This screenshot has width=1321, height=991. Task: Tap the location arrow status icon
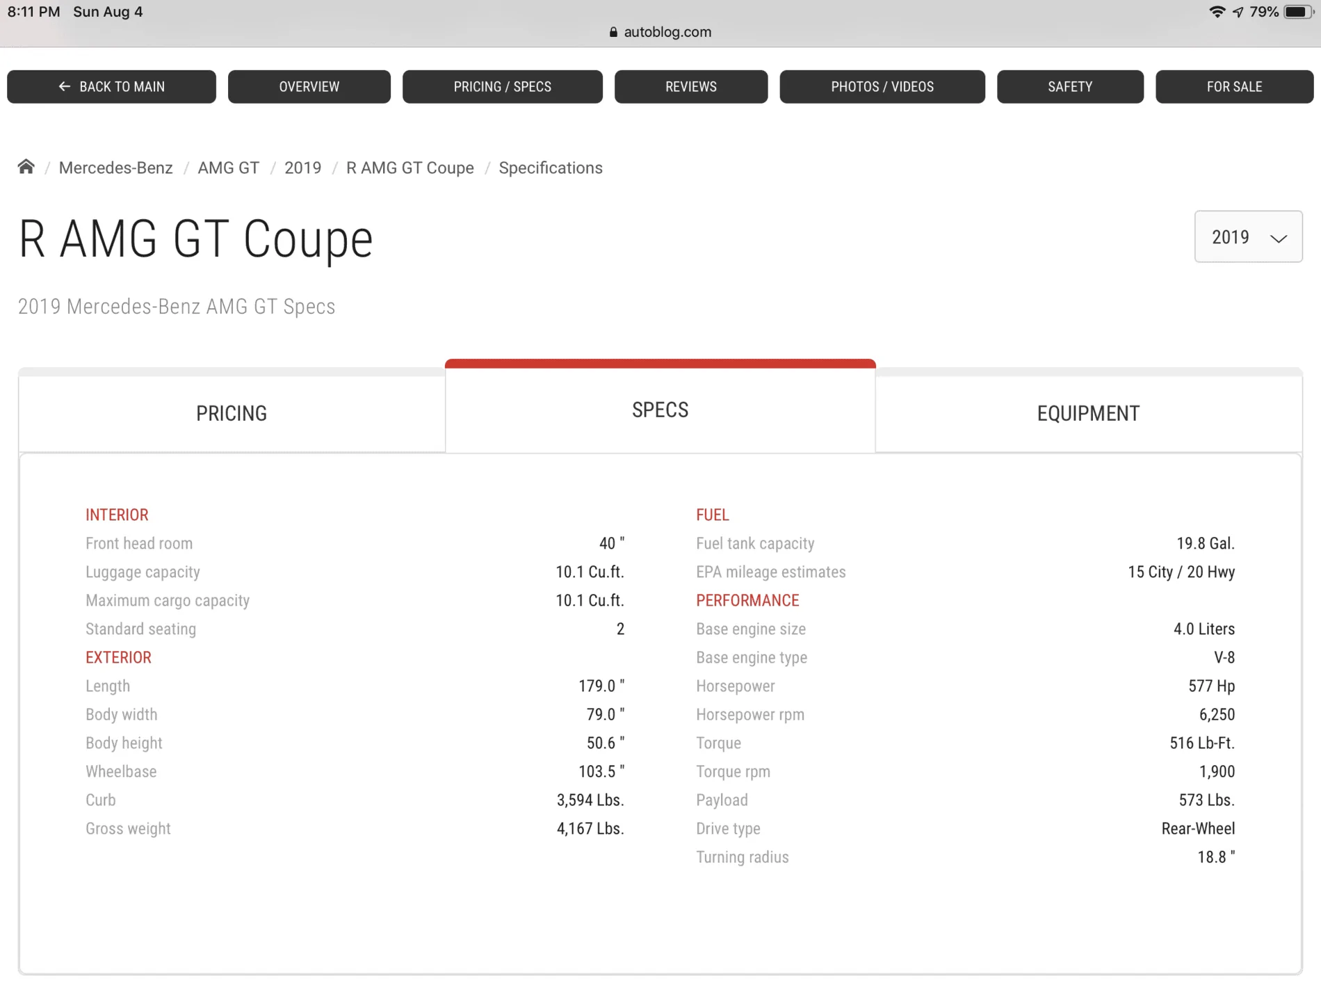[1238, 12]
